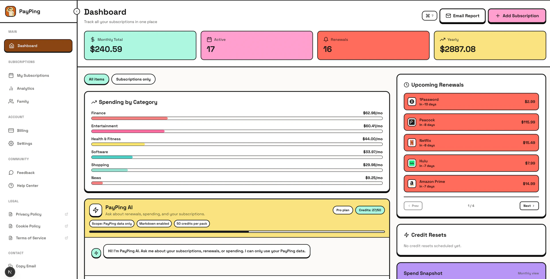Click Prev in Upcoming Renewals
550x279 pixels.
[413, 206]
